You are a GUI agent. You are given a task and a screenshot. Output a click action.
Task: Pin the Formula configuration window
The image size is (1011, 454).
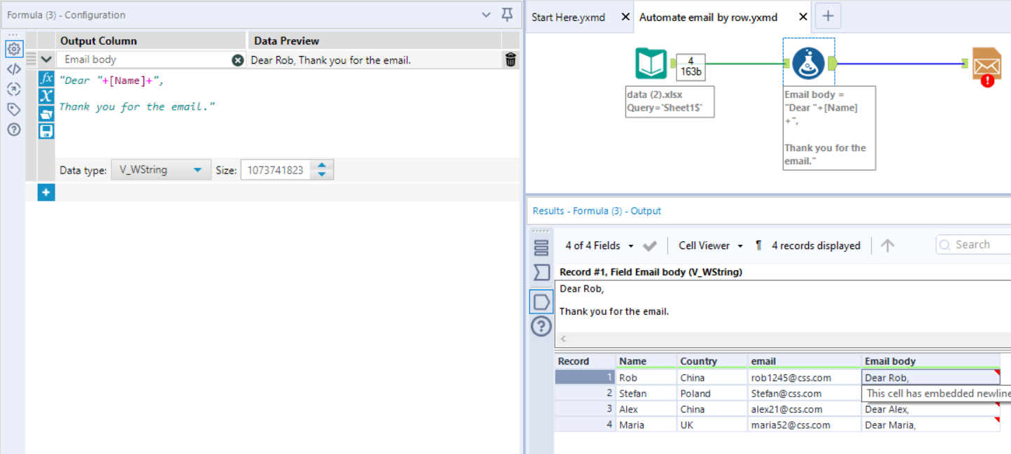(x=506, y=15)
